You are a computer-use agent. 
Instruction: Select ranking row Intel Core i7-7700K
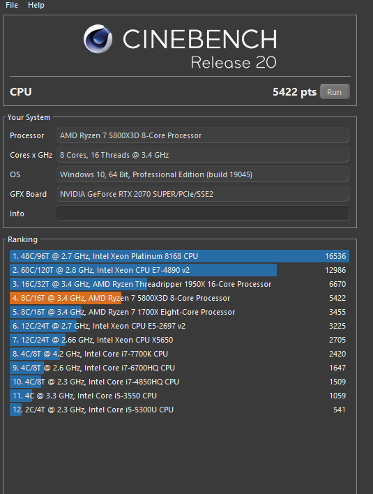coord(179,354)
